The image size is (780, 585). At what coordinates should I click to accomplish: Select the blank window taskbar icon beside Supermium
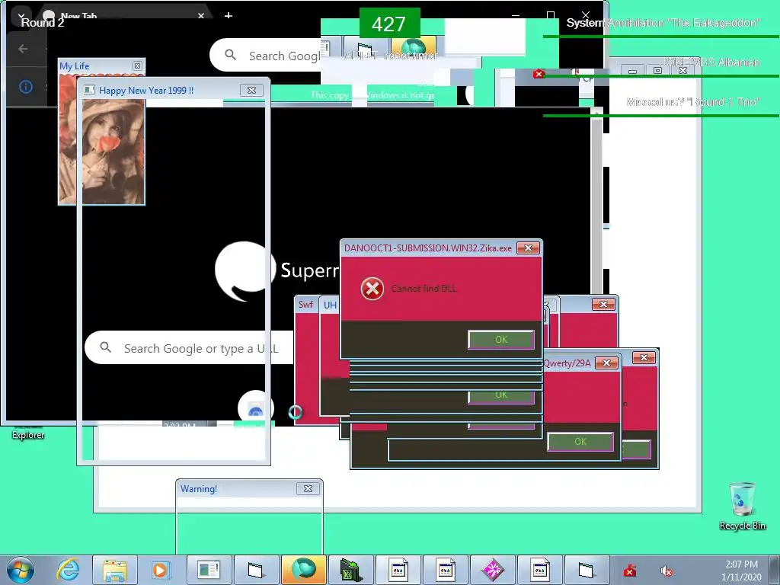point(255,570)
